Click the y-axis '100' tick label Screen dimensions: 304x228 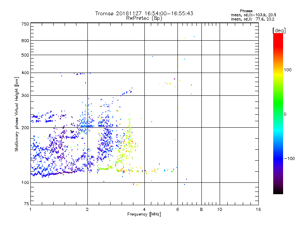coord(25,183)
